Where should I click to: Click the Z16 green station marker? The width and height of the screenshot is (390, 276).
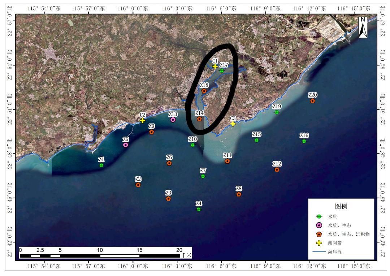[304, 141]
